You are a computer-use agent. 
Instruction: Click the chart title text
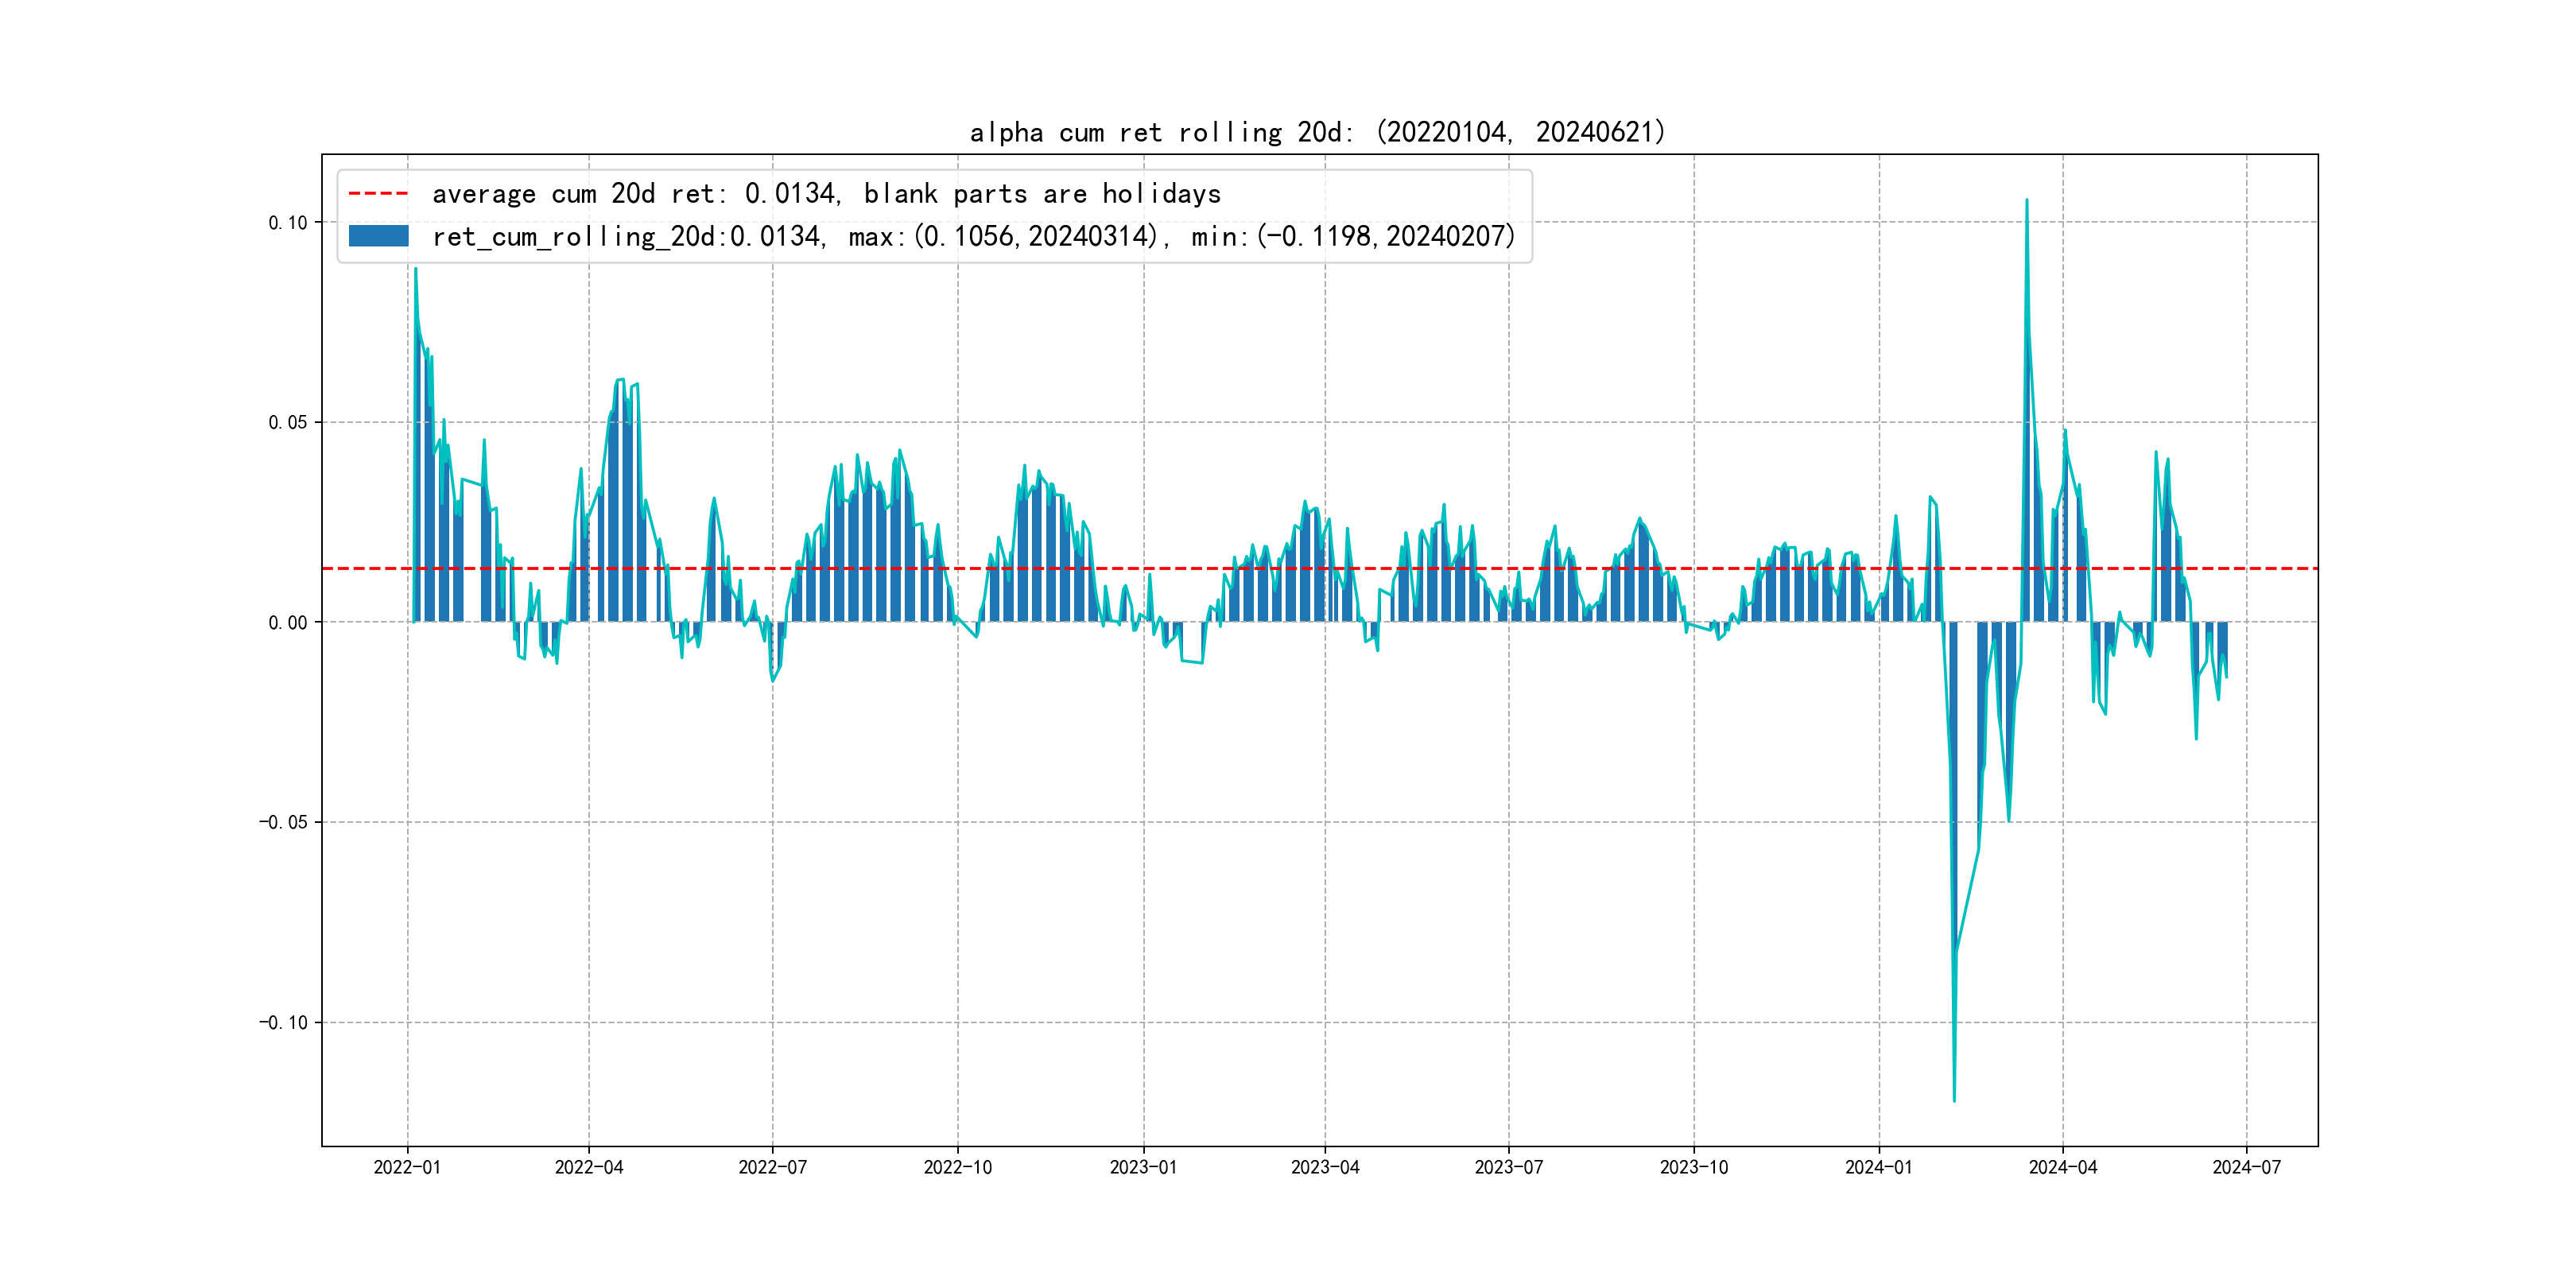(1317, 132)
